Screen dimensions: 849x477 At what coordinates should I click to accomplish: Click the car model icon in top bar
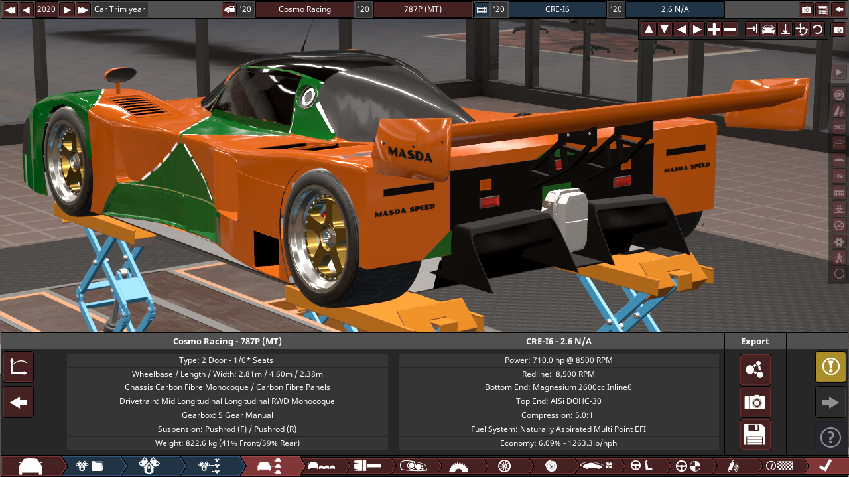229,9
